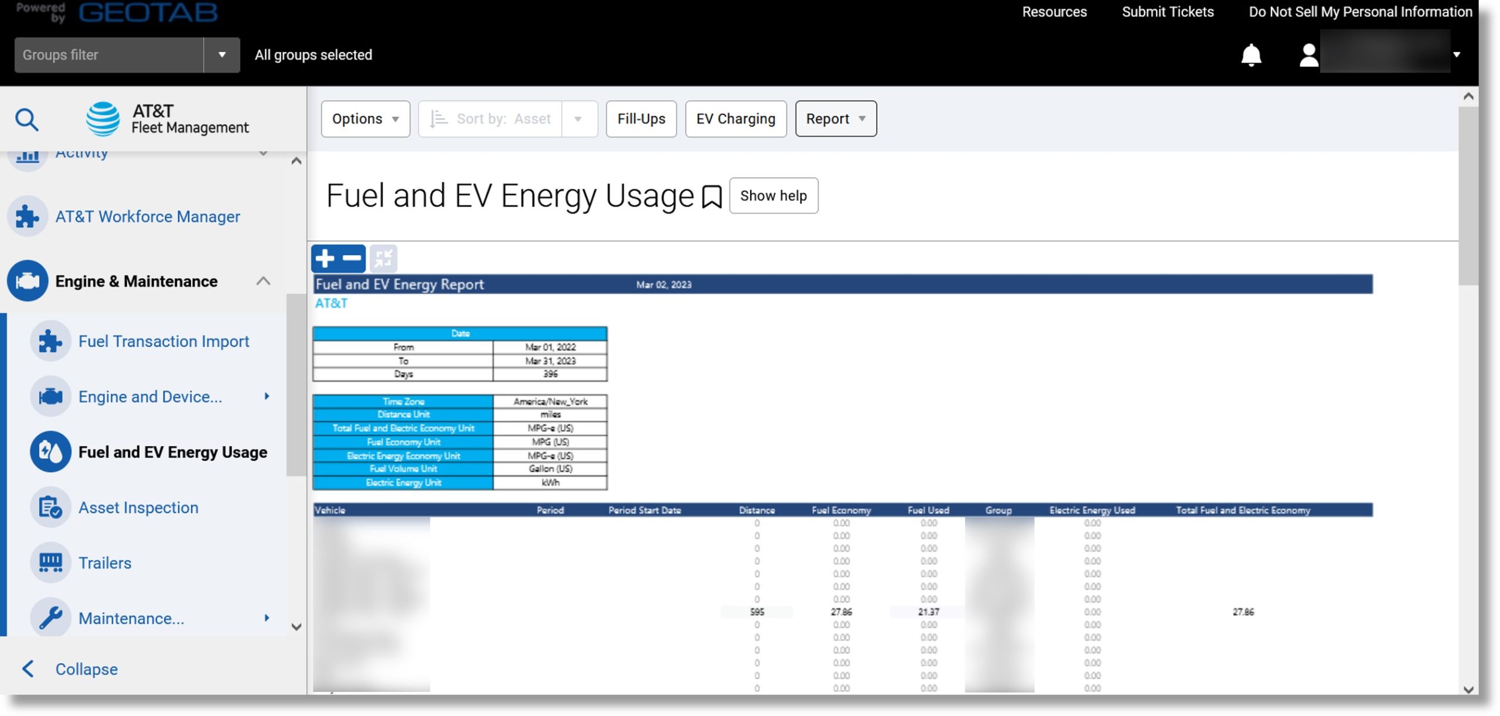Screen dimensions: 1500x716
Task: Open Fuel Transaction Import
Action: [x=163, y=341]
